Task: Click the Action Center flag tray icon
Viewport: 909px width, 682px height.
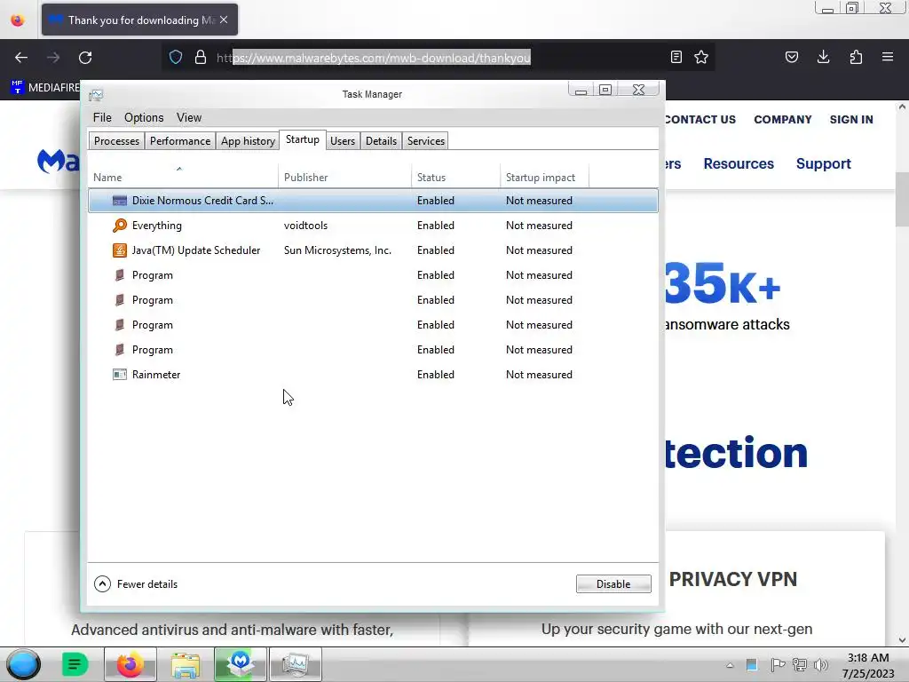Action: [x=778, y=665]
